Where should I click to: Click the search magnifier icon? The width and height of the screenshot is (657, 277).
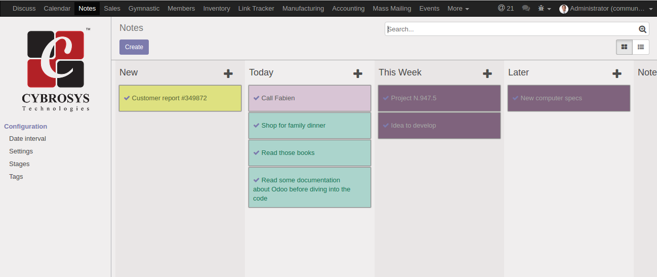coord(642,29)
